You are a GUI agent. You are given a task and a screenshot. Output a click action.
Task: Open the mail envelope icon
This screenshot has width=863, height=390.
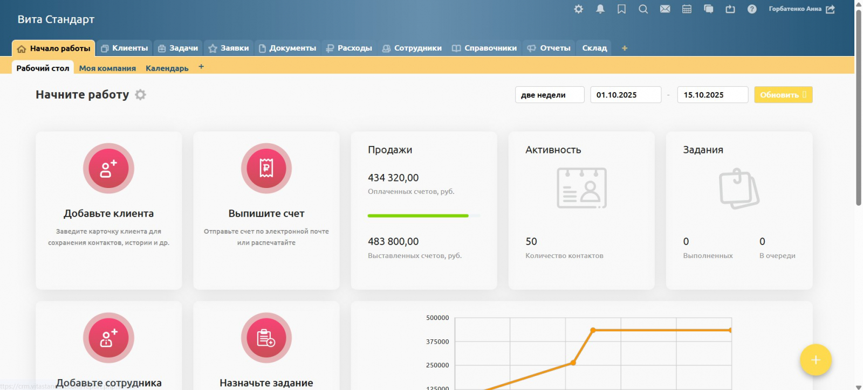click(x=665, y=9)
